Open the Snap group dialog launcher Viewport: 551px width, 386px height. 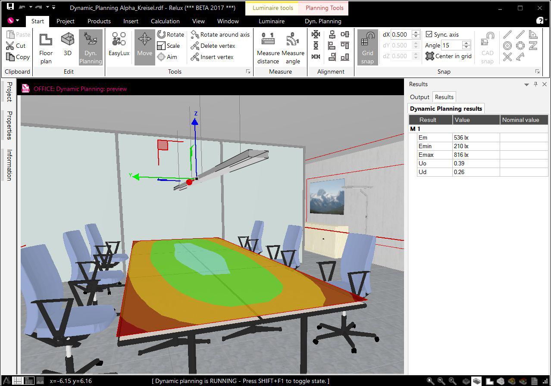click(x=537, y=72)
